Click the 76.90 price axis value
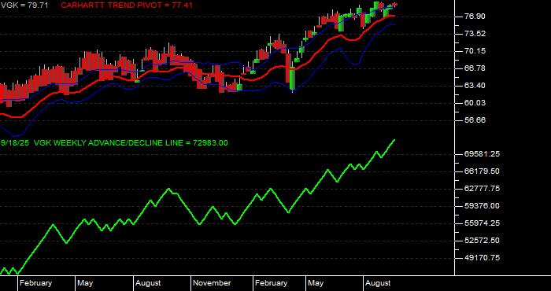Screen dimensions: 551x291 coord(475,17)
